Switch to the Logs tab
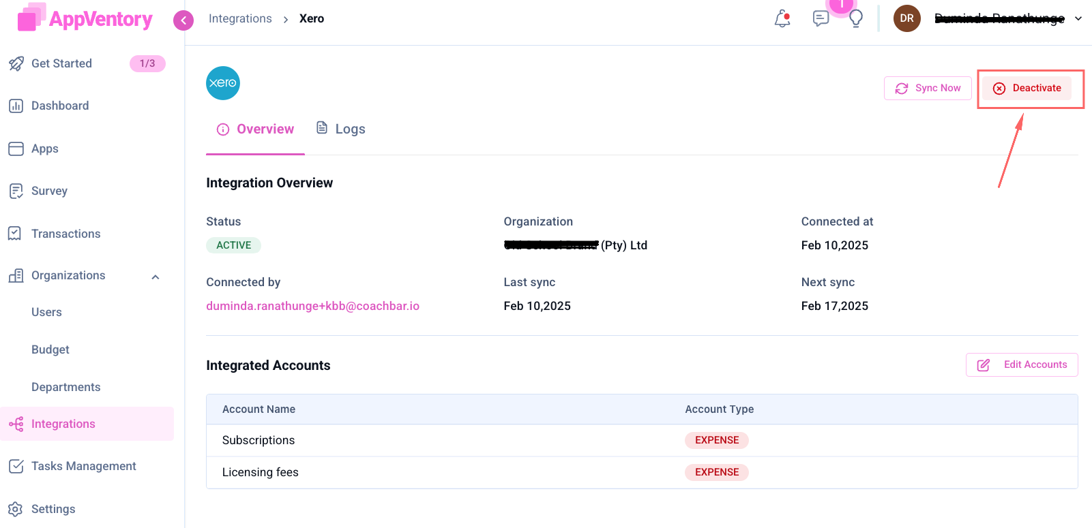Image resolution: width=1092 pixels, height=528 pixels. click(341, 129)
